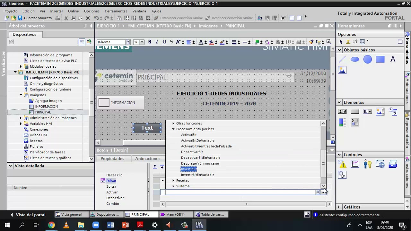This screenshot has width=411, height=231.
Task: Collapse the Objetos básicos palette
Action: [x=339, y=50]
